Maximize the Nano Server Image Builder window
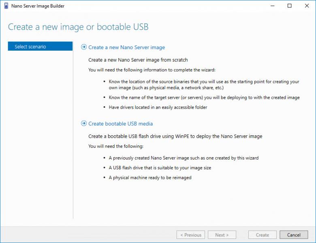Viewport: 316px width, 243px height. click(x=289, y=6)
